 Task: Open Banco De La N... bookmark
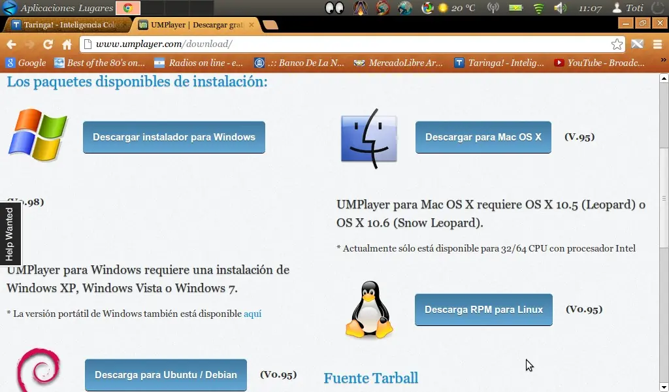[x=299, y=63]
